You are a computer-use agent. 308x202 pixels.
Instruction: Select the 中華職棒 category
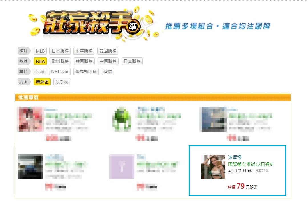[84, 51]
